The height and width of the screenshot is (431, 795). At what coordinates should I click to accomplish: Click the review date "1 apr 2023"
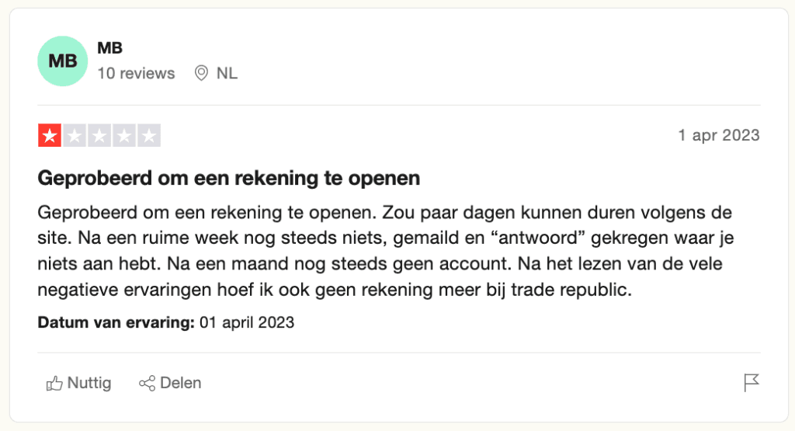[x=718, y=136]
